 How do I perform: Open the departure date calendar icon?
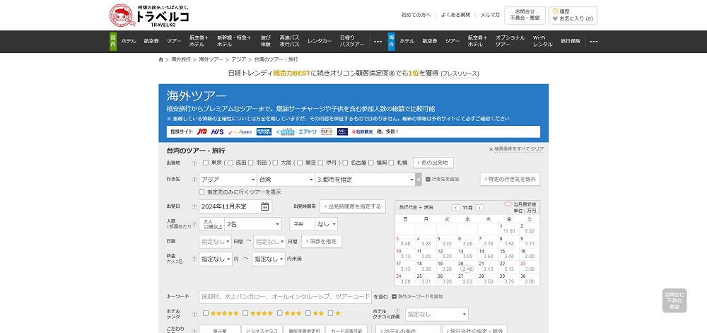click(x=265, y=206)
